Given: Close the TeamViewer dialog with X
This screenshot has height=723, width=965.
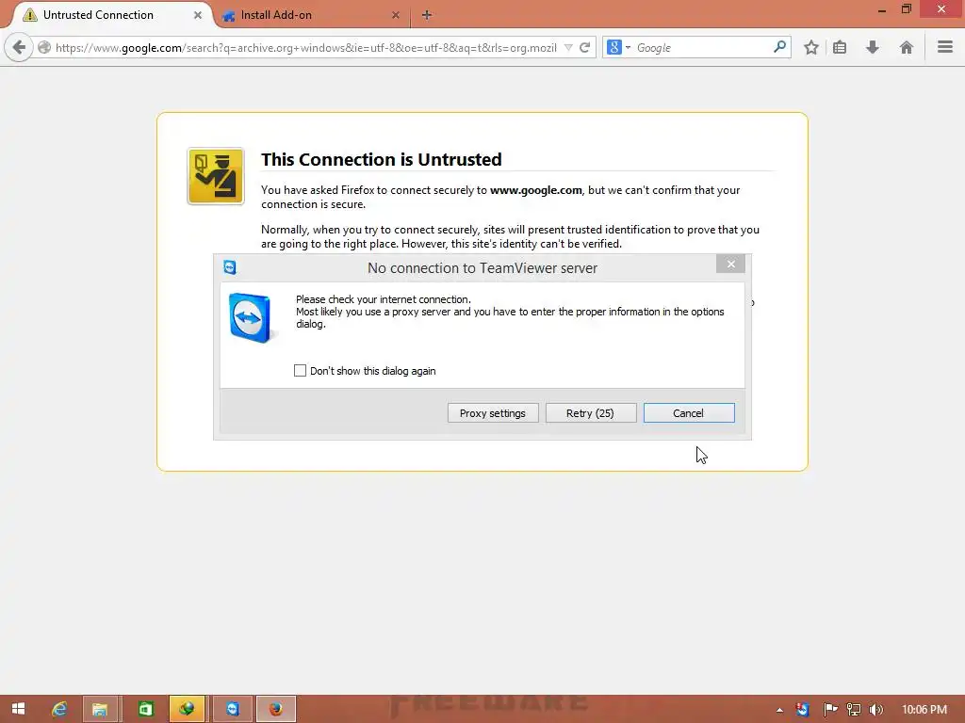Looking at the screenshot, I should coord(730,264).
